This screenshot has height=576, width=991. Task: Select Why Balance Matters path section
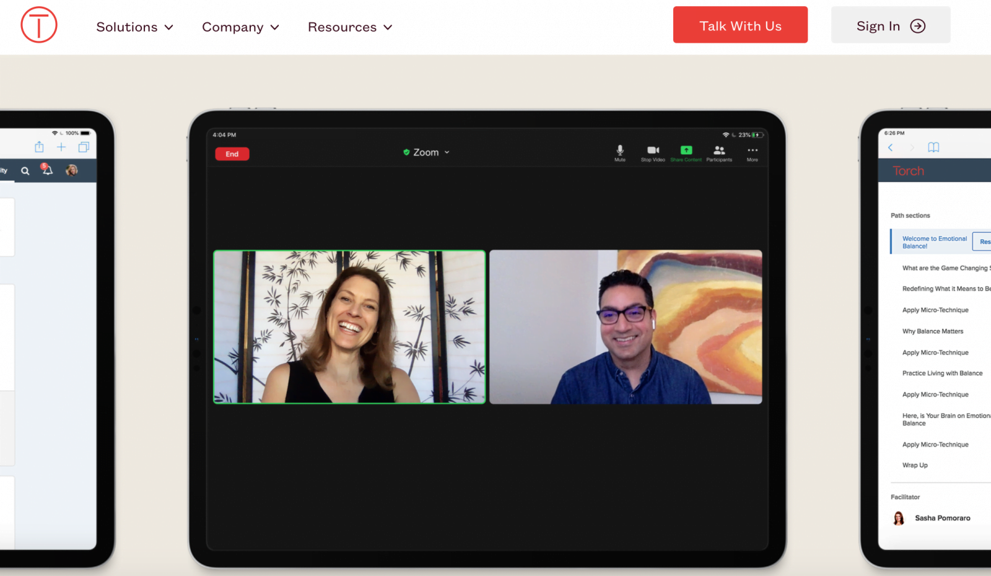point(932,331)
